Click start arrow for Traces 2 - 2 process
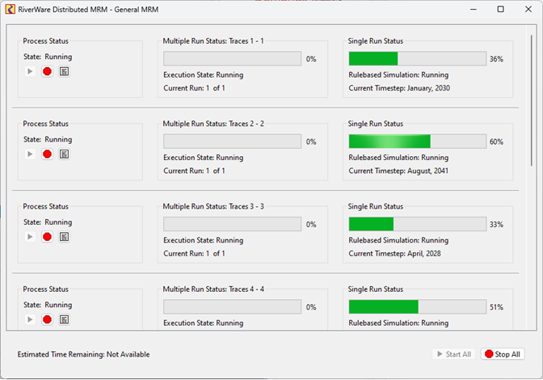 30,154
